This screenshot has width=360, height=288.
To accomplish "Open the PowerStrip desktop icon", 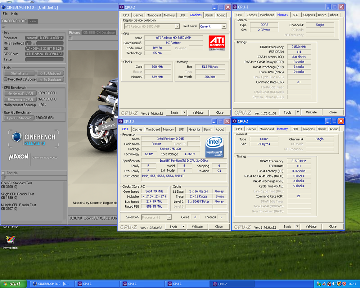I will (10, 242).
